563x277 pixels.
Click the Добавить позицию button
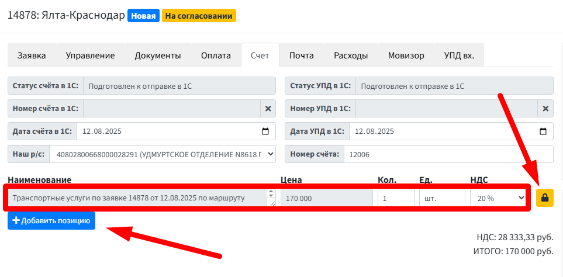tap(51, 221)
